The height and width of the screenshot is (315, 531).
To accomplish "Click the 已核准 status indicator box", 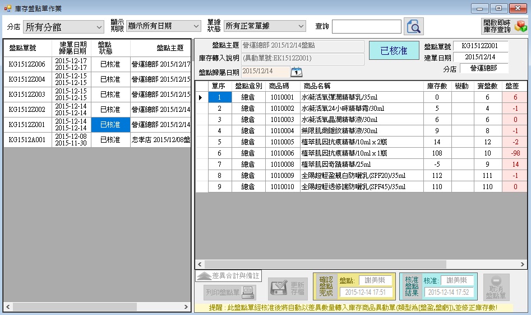I will 394,50.
